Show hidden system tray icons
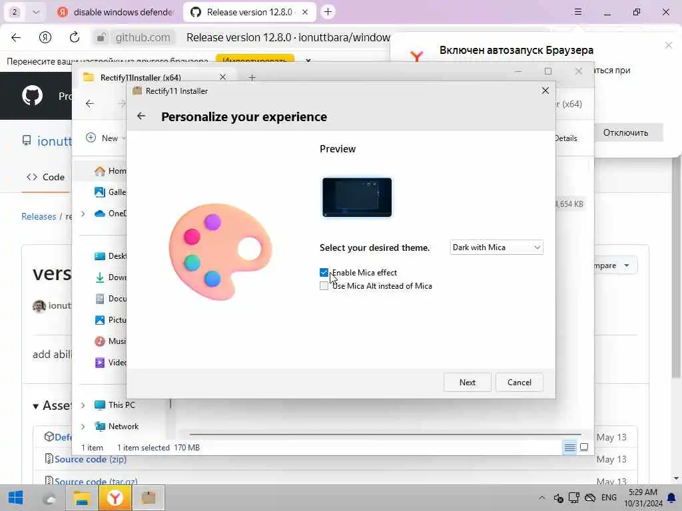Viewport: 682px width, 511px height. (x=541, y=498)
